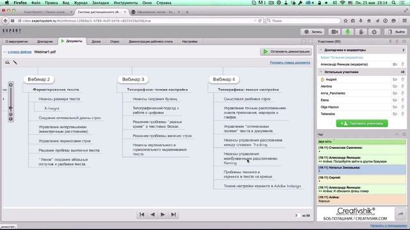This screenshot has width=410, height=230.
Task: Open the Firefox hamburger menu
Action: coord(404,20)
